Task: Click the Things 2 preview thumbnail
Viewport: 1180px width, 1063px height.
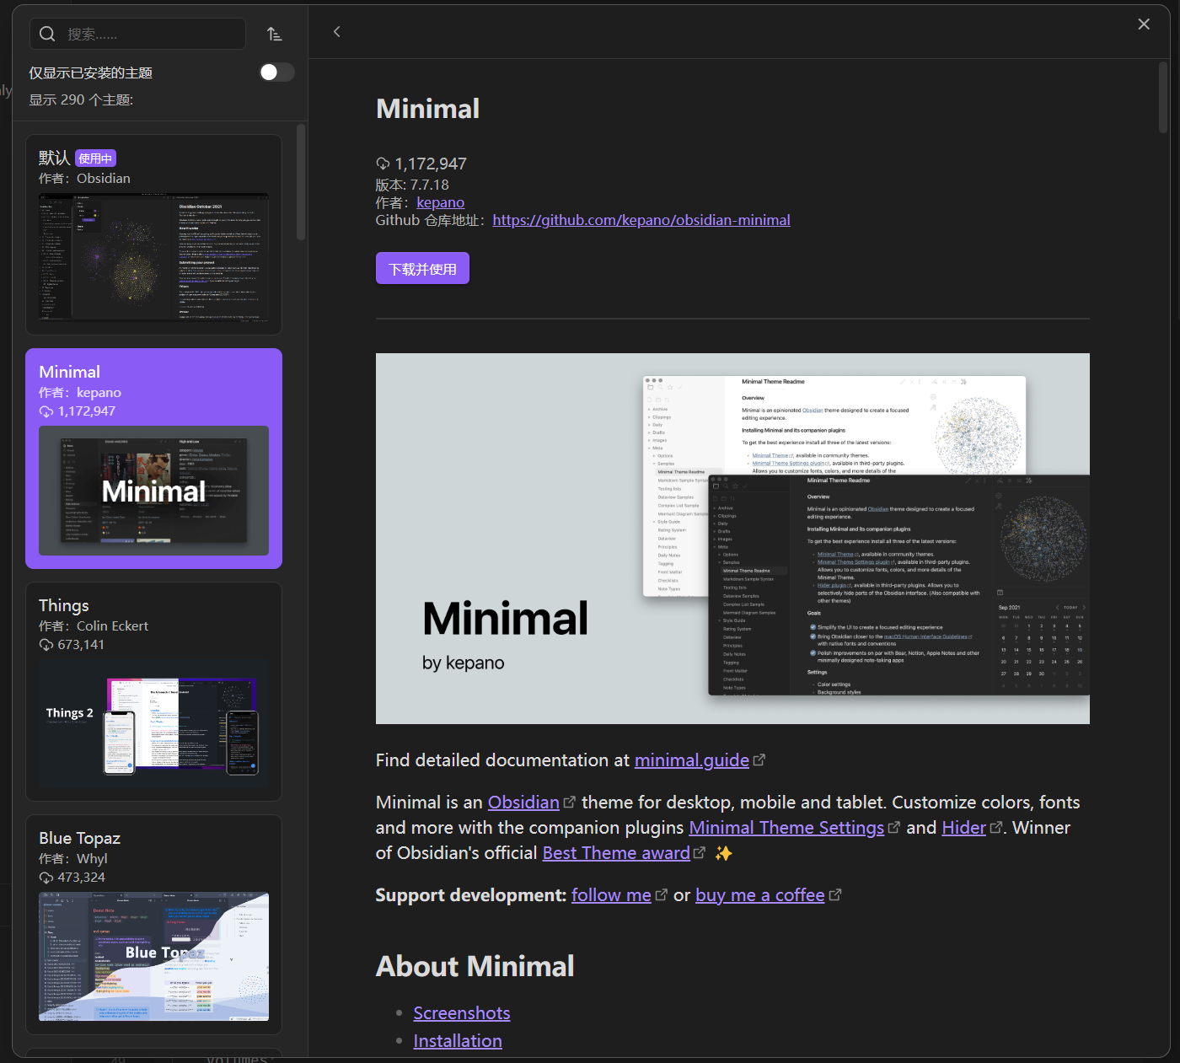Action: tap(154, 724)
